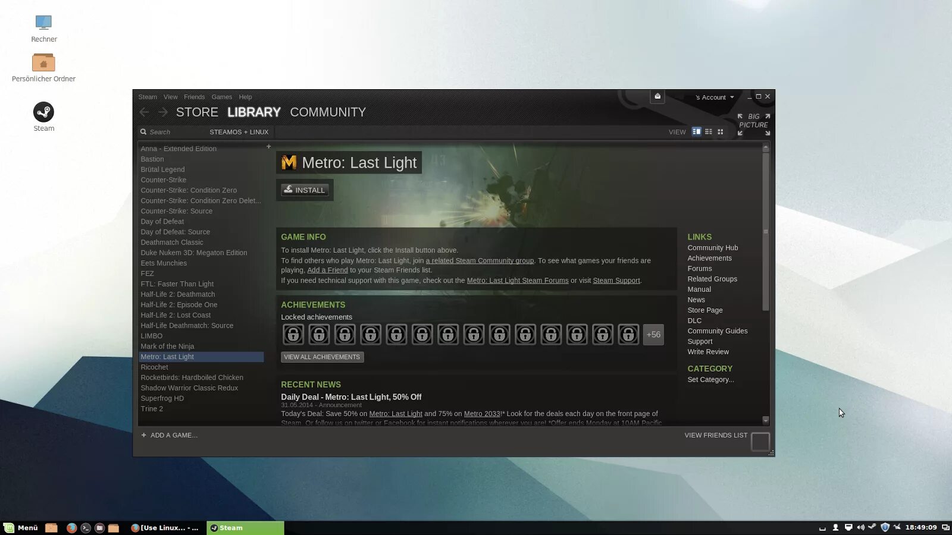Open the Metro 2033 link in news

483,414
